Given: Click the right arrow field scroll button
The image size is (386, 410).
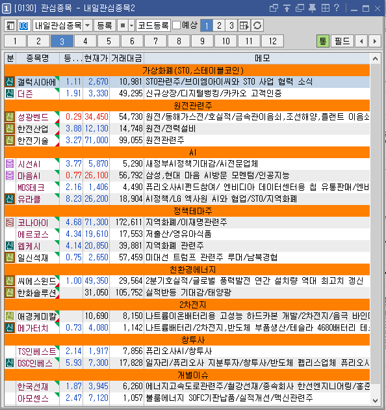Looking at the screenshot, I should pos(375,41).
